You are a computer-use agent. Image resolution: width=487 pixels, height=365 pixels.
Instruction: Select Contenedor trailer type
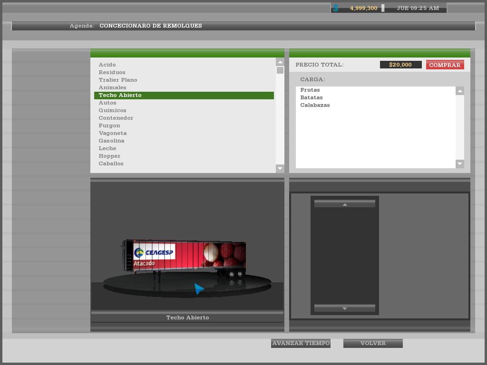[x=116, y=118]
